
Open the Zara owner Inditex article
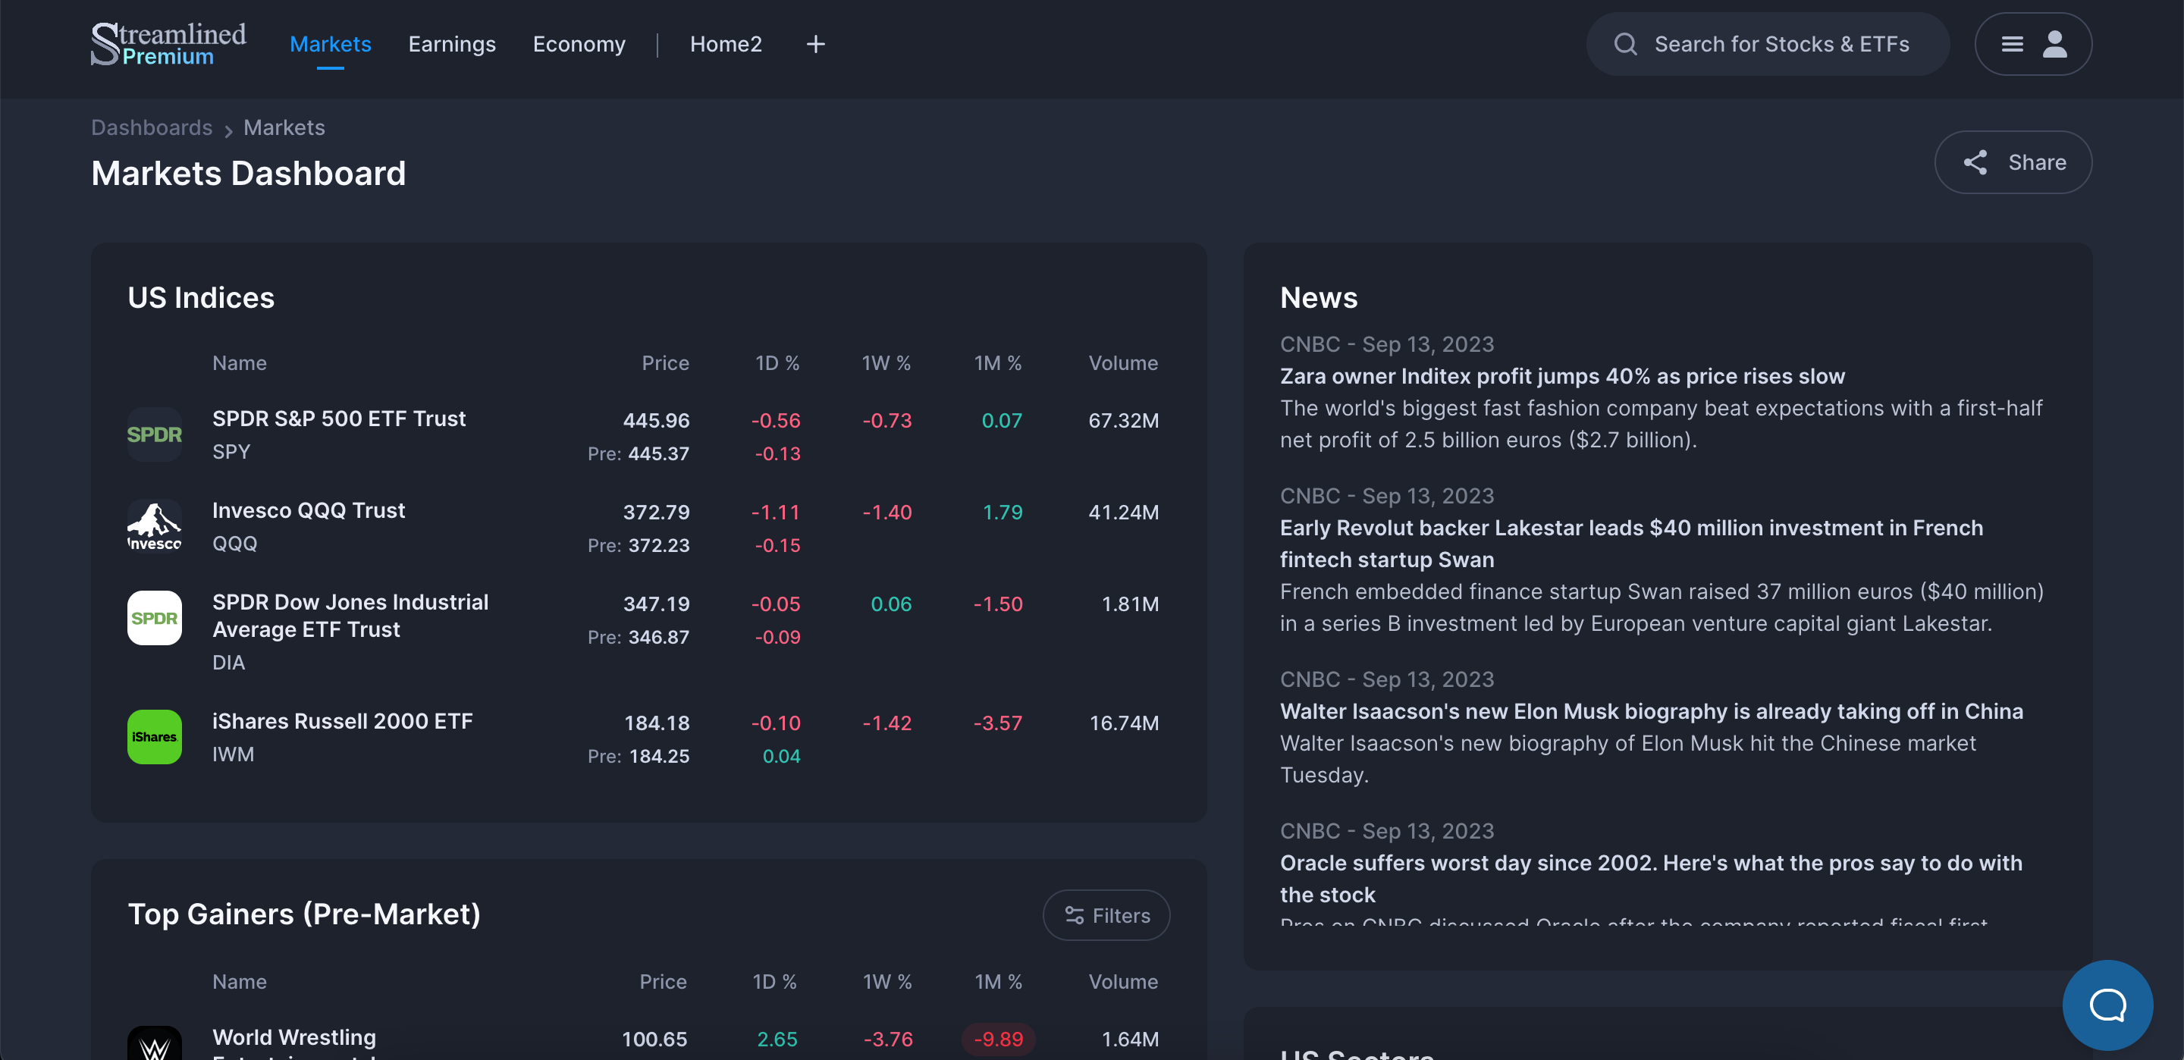pos(1561,375)
